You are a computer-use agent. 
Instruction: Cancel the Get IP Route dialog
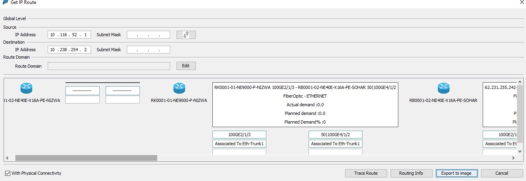point(502,173)
